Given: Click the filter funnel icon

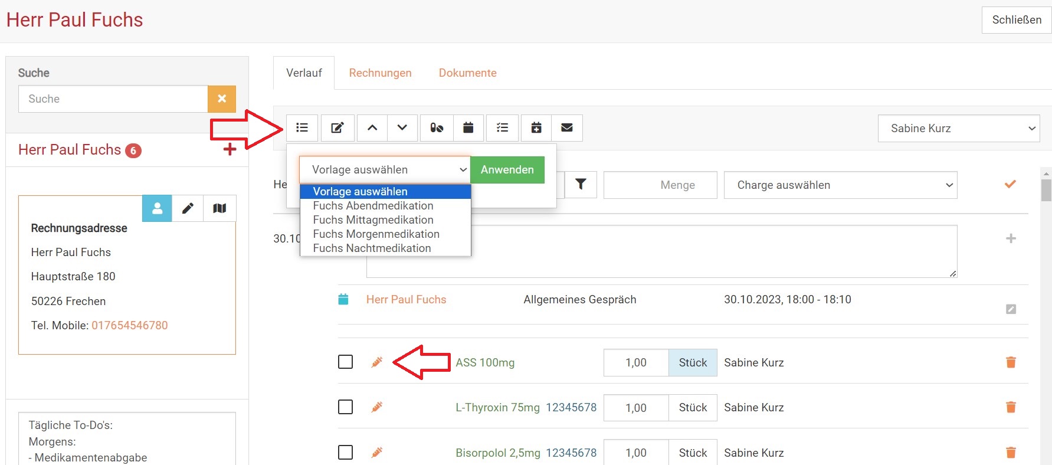Looking at the screenshot, I should pyautogui.click(x=581, y=185).
